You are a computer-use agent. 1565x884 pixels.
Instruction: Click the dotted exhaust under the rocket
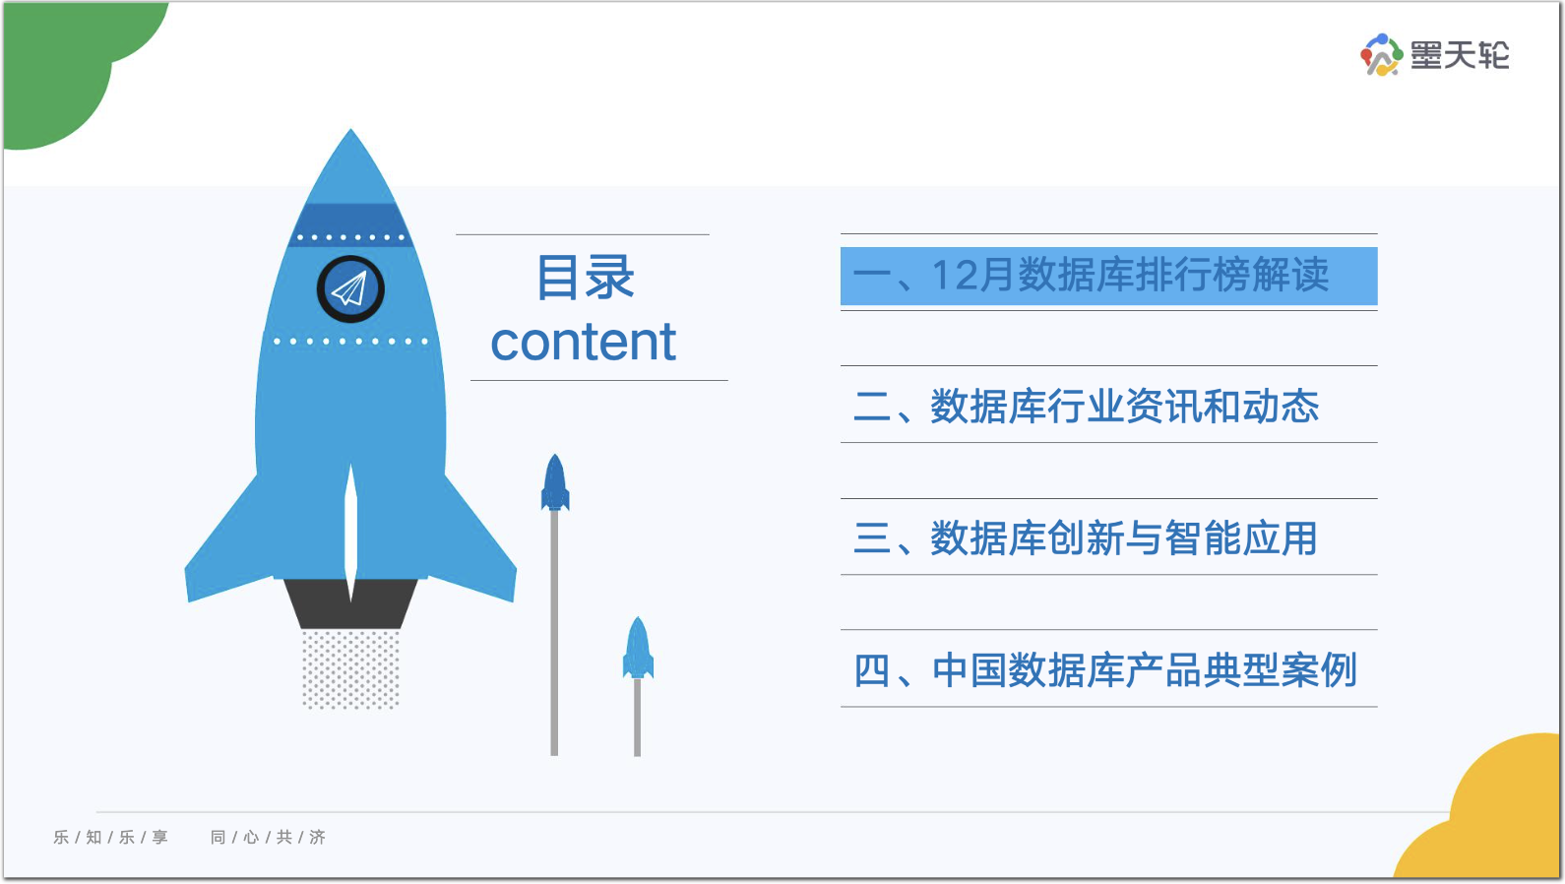click(x=350, y=669)
